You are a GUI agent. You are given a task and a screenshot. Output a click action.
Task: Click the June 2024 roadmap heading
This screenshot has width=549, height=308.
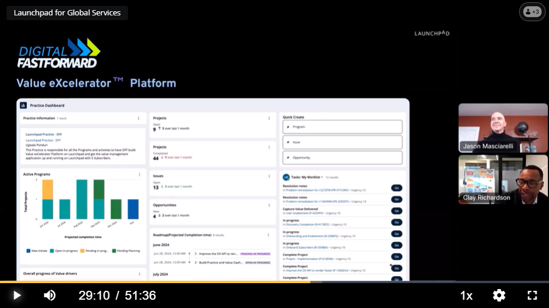(x=161, y=245)
